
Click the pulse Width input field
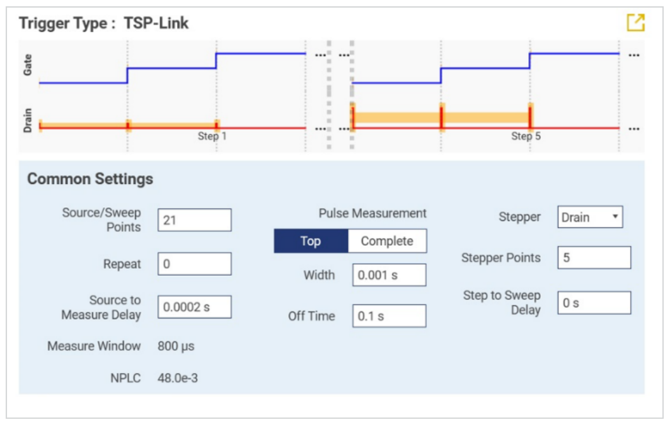pyautogui.click(x=389, y=275)
